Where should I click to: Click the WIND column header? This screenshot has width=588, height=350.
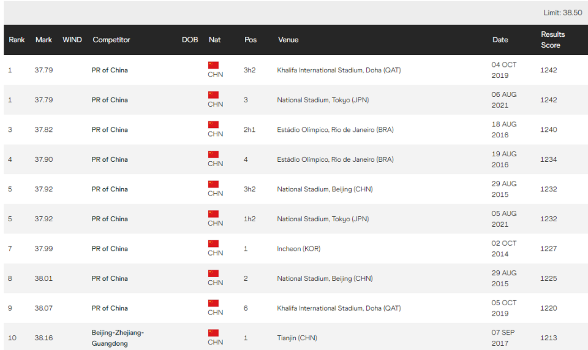[x=72, y=40]
